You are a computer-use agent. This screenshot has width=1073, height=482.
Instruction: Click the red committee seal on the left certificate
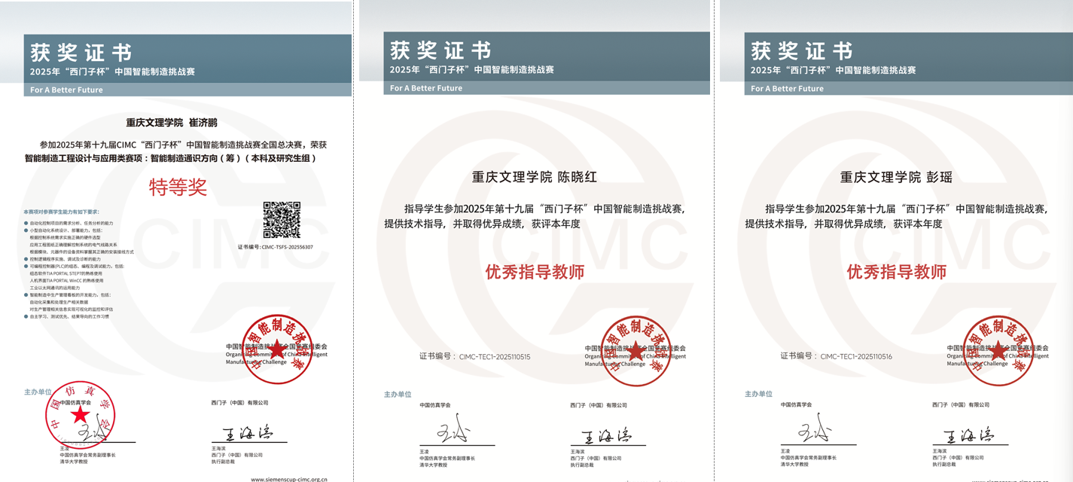276,349
